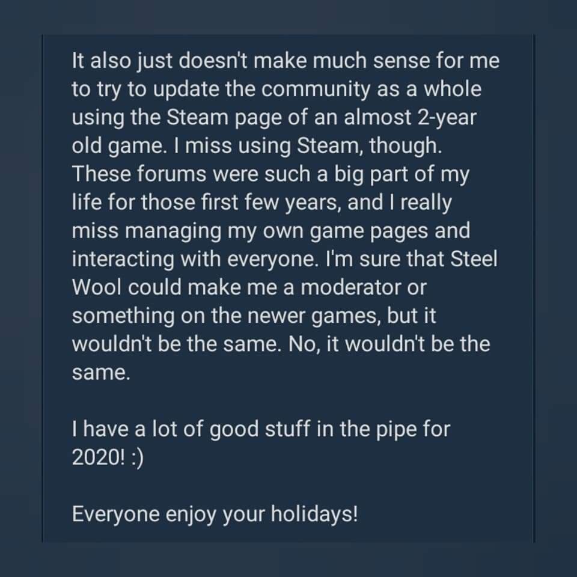Click the word "Wool"
Image resolution: width=577 pixels, height=577 pixels.
97,287
